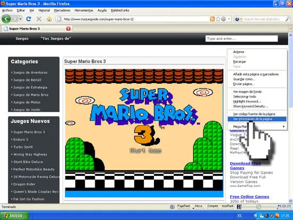Open Juegos de Estrategia category
This screenshot has width=293, height=220.
(x=30, y=87)
